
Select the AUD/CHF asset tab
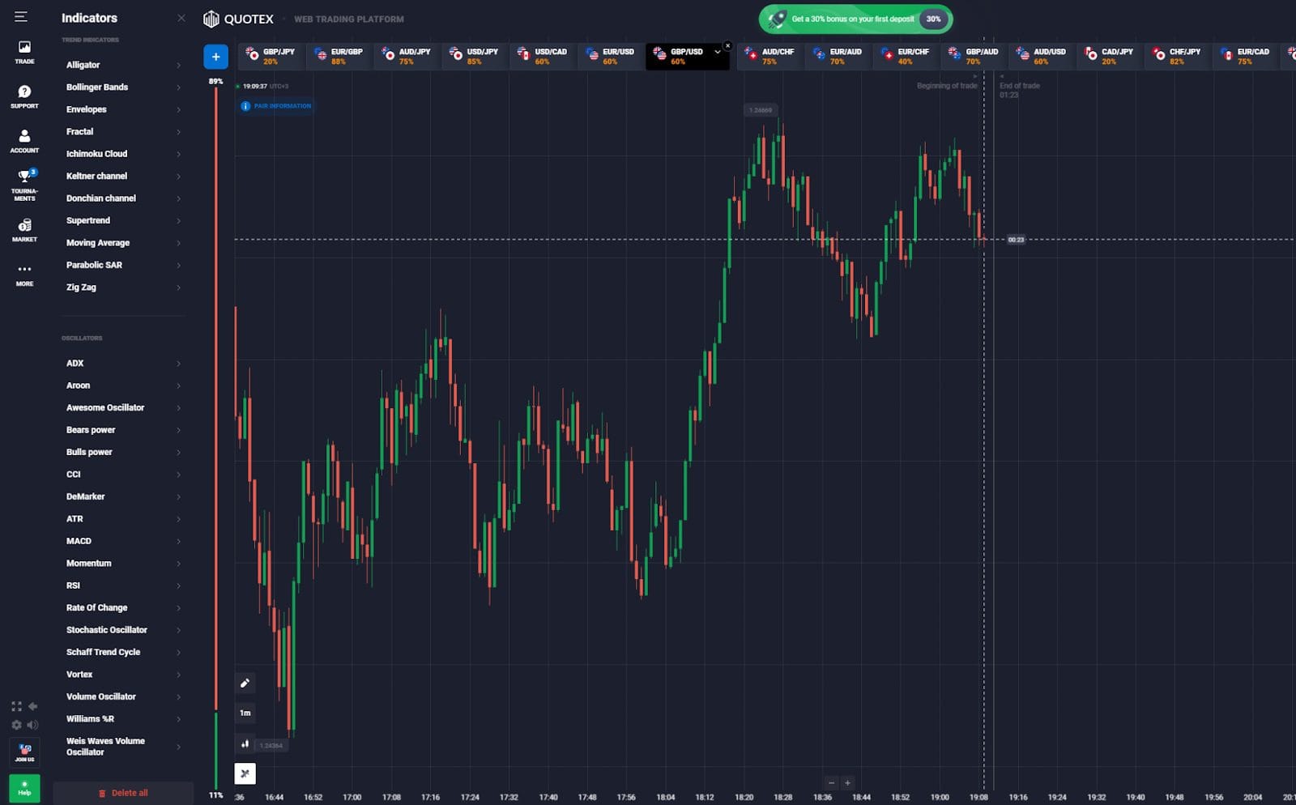(770, 56)
